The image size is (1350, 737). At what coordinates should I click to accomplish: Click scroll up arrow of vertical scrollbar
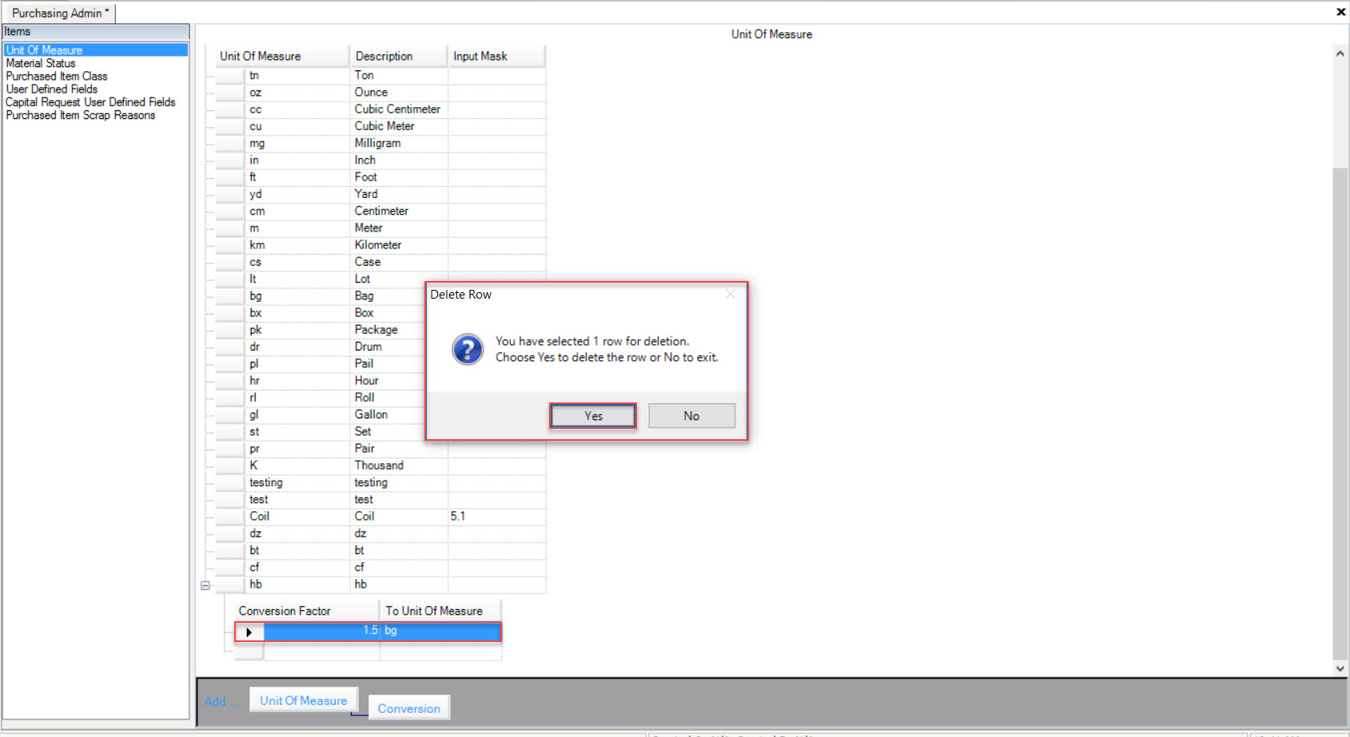pyautogui.click(x=1340, y=53)
